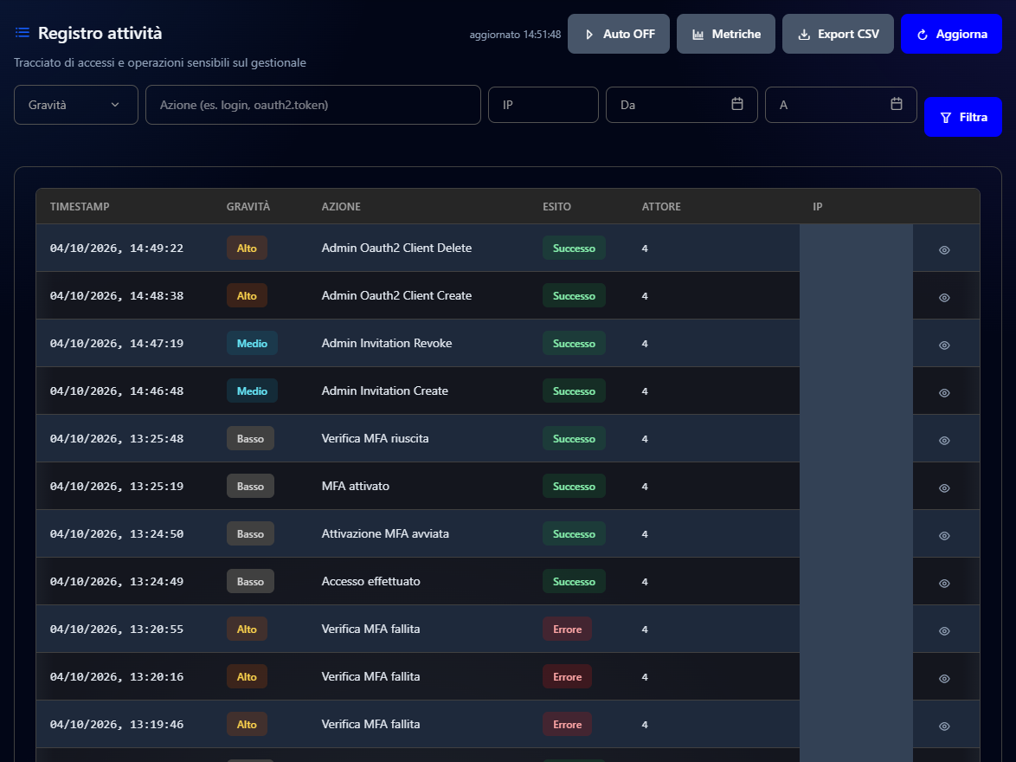Click Medio badge on Invitation Create row

click(252, 391)
